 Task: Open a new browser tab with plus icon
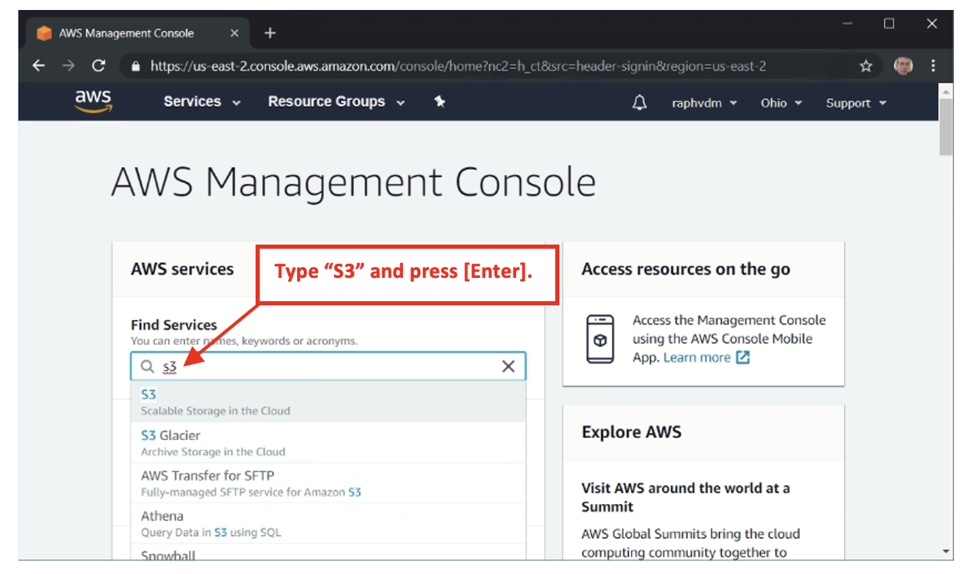(270, 33)
